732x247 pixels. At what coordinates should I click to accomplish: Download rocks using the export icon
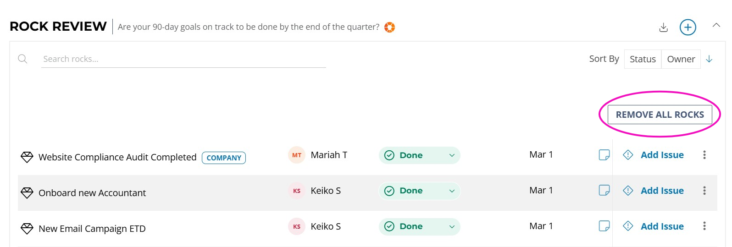[663, 27]
